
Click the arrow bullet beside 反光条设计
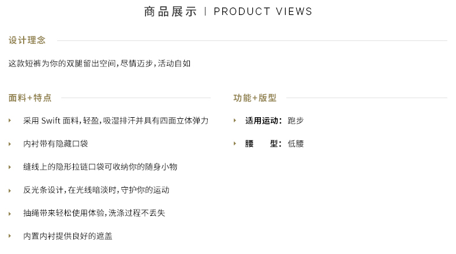(x=10, y=190)
